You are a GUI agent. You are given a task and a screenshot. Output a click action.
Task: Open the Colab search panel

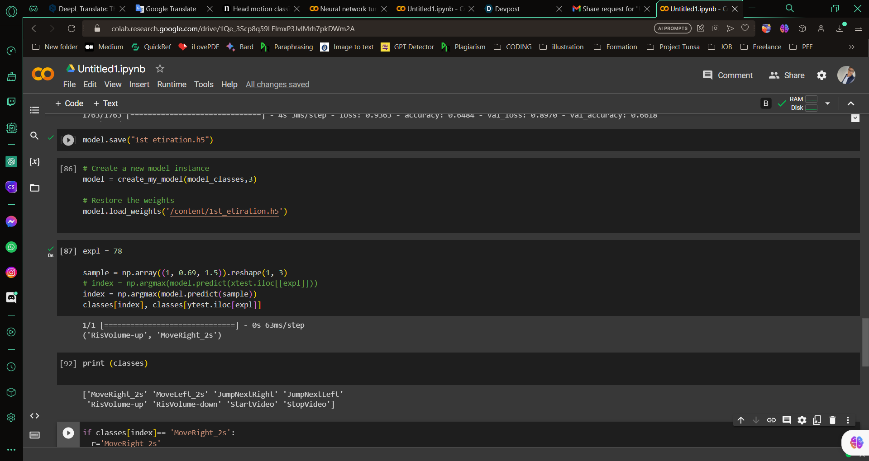point(34,136)
